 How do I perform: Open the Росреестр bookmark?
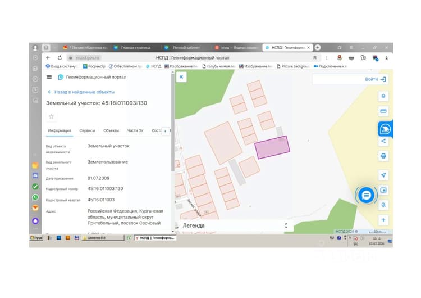point(94,66)
